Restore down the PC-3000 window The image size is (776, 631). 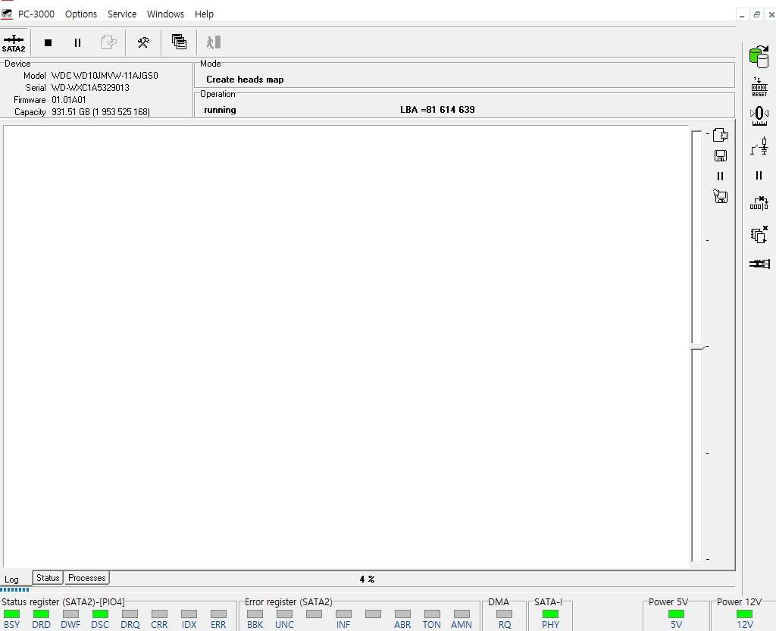pos(757,15)
